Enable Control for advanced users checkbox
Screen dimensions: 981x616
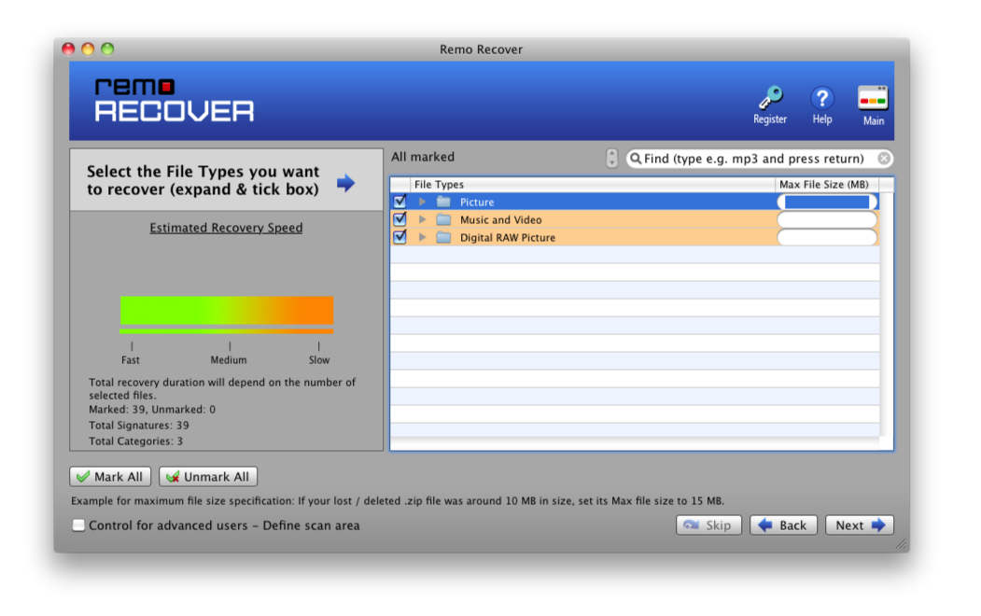[78, 525]
